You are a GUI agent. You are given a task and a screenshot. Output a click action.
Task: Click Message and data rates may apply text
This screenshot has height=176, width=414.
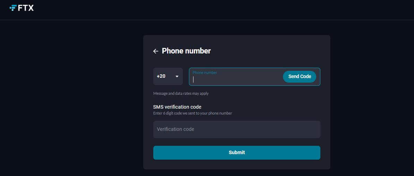[x=181, y=93]
